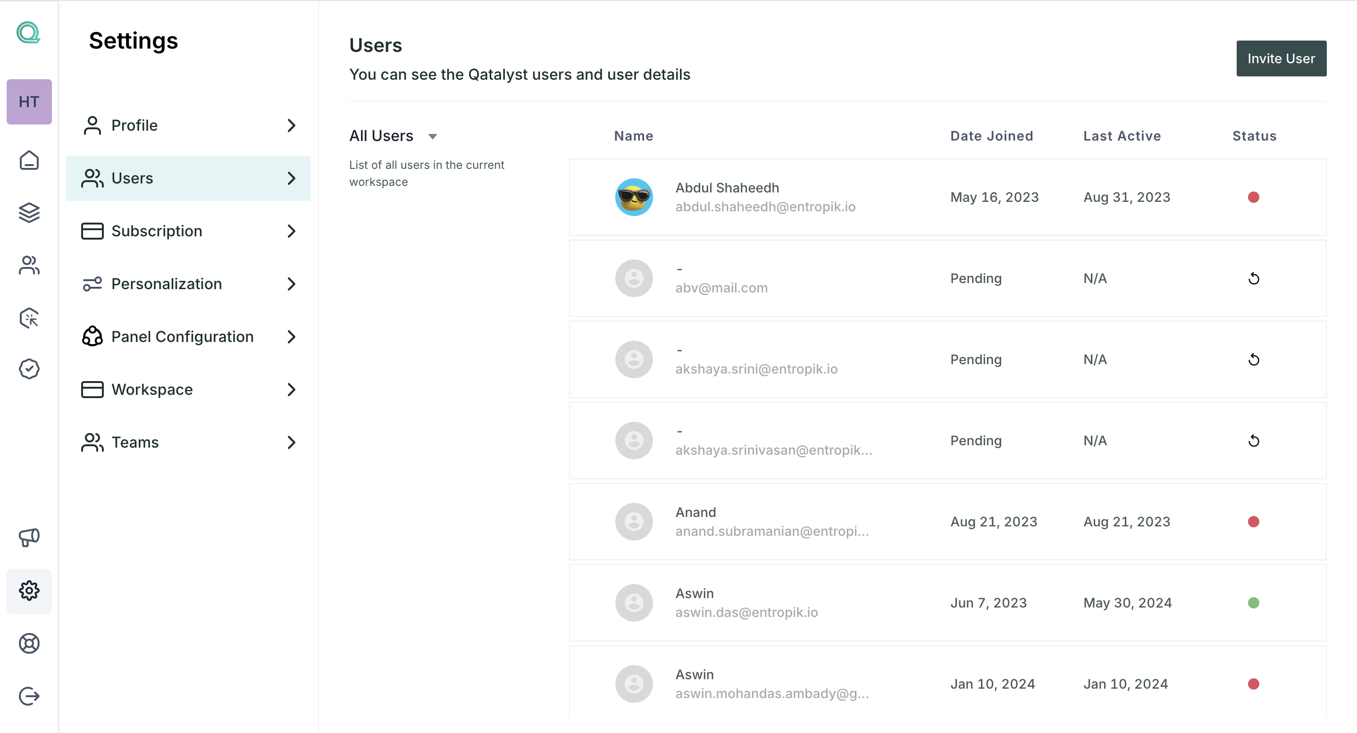Click the Qatalyst logo icon
1357x733 pixels.
28,33
